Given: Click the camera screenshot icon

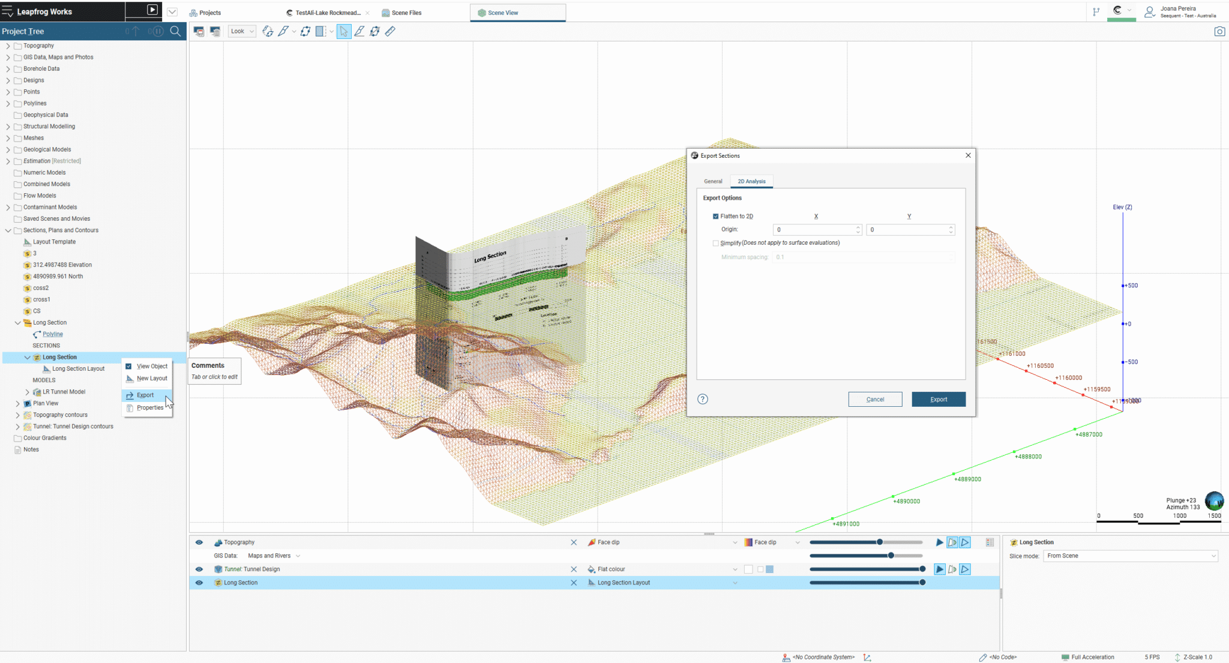Looking at the screenshot, I should [1219, 31].
